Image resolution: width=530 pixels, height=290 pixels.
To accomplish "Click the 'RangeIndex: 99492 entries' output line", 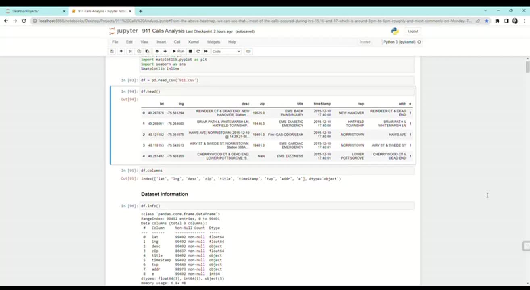I will pyautogui.click(x=180, y=218).
